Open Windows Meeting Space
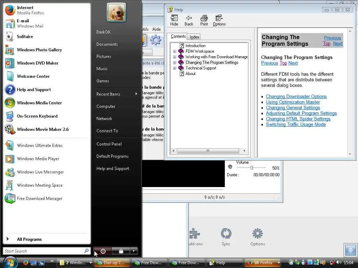Screen dimensions: 358x268 [x=47, y=185]
